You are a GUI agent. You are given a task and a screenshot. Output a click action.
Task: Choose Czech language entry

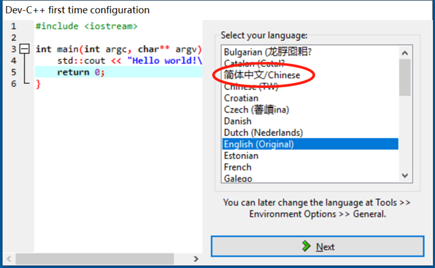(x=310, y=110)
